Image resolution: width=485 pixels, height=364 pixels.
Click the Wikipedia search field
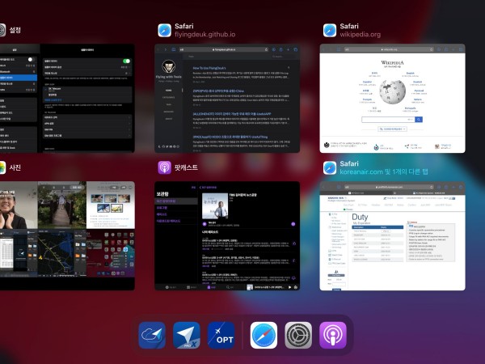point(388,119)
